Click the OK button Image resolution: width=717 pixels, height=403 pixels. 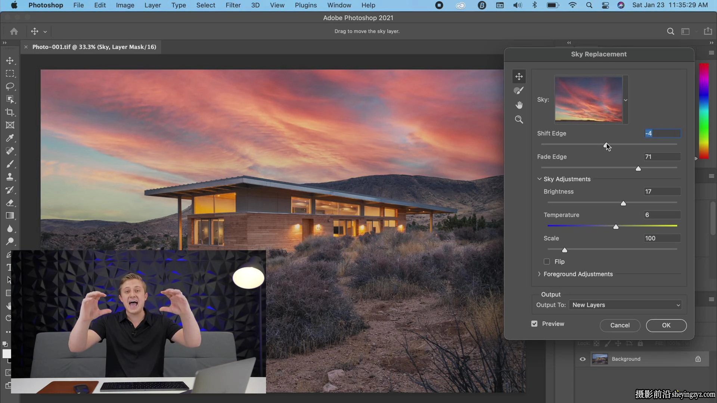pyautogui.click(x=666, y=325)
